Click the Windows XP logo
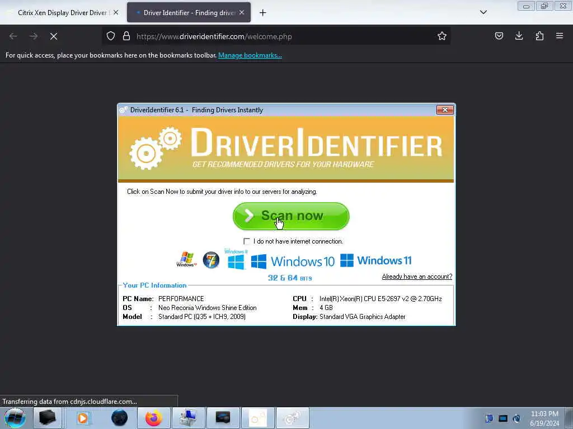This screenshot has width=573, height=429. [x=187, y=259]
